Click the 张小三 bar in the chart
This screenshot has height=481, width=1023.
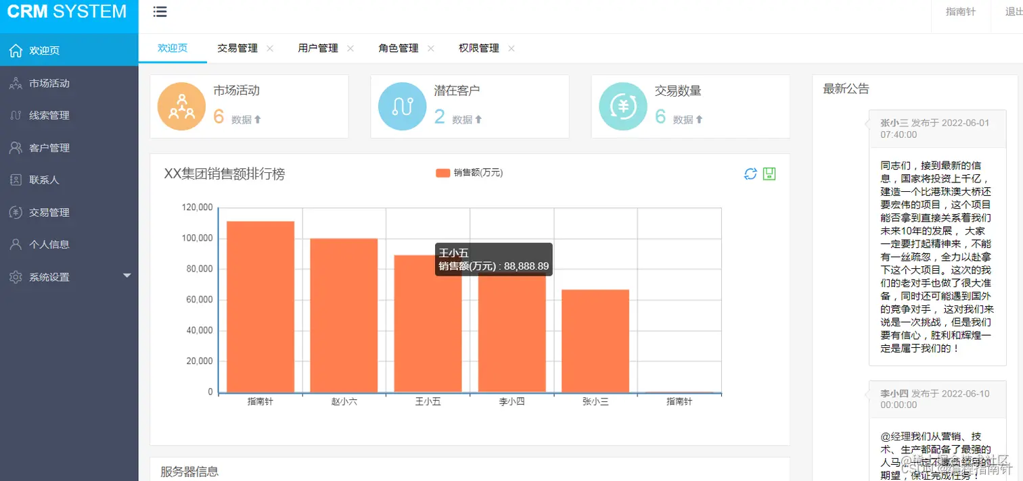tap(595, 341)
